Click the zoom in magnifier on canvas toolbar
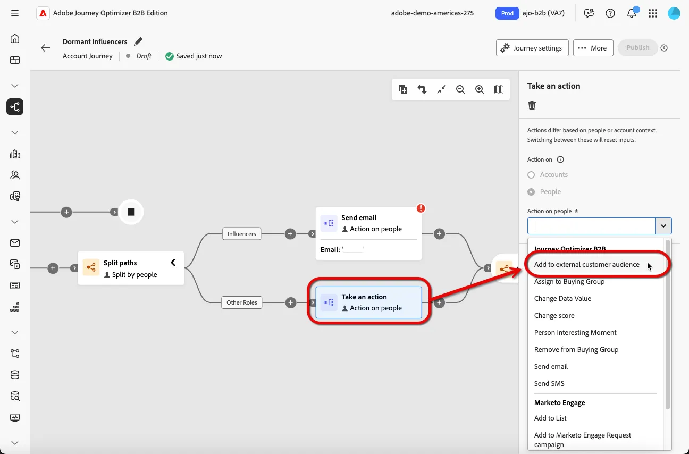Screen dimensions: 689x454 point(480,90)
